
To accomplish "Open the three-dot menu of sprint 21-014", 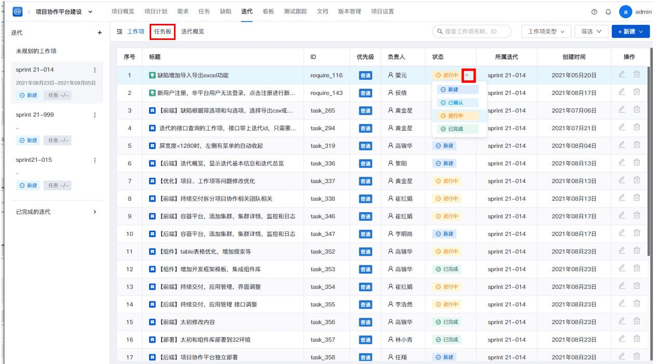I will click(95, 70).
